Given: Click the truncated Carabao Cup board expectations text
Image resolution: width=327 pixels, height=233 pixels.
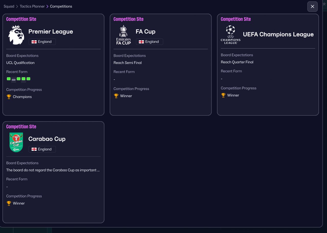Looking at the screenshot, I should point(53,170).
